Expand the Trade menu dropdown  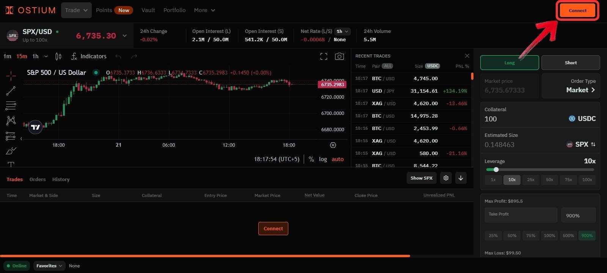click(76, 10)
